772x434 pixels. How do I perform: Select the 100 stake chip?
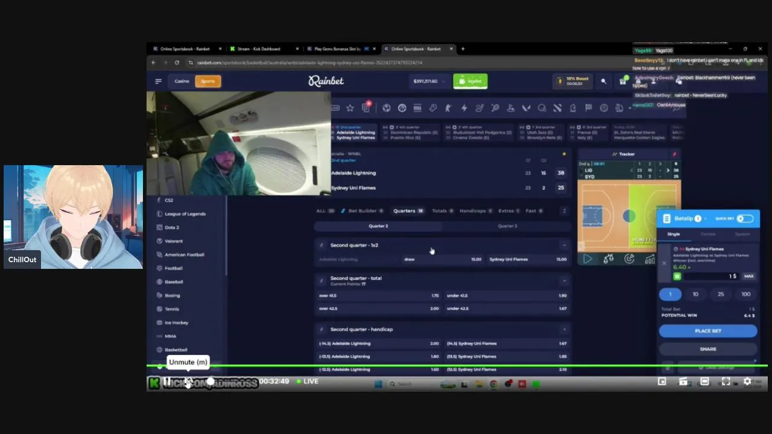click(746, 294)
